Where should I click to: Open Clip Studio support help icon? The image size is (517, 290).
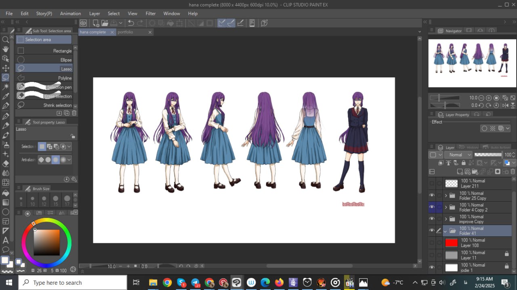click(264, 23)
